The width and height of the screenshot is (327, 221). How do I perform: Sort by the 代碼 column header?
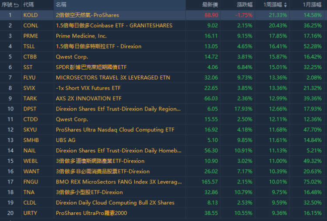pyautogui.click(x=29, y=5)
